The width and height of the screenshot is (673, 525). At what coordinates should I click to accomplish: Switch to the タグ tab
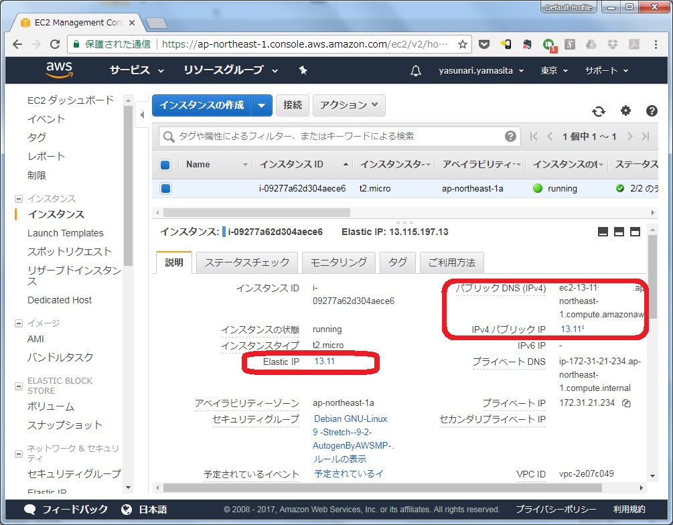click(398, 262)
